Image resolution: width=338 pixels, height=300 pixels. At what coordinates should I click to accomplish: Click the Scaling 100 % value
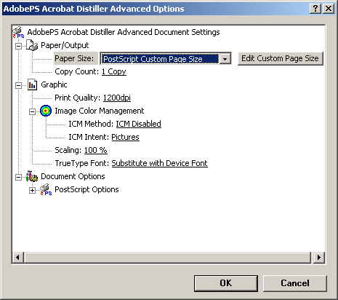pyautogui.click(x=96, y=150)
